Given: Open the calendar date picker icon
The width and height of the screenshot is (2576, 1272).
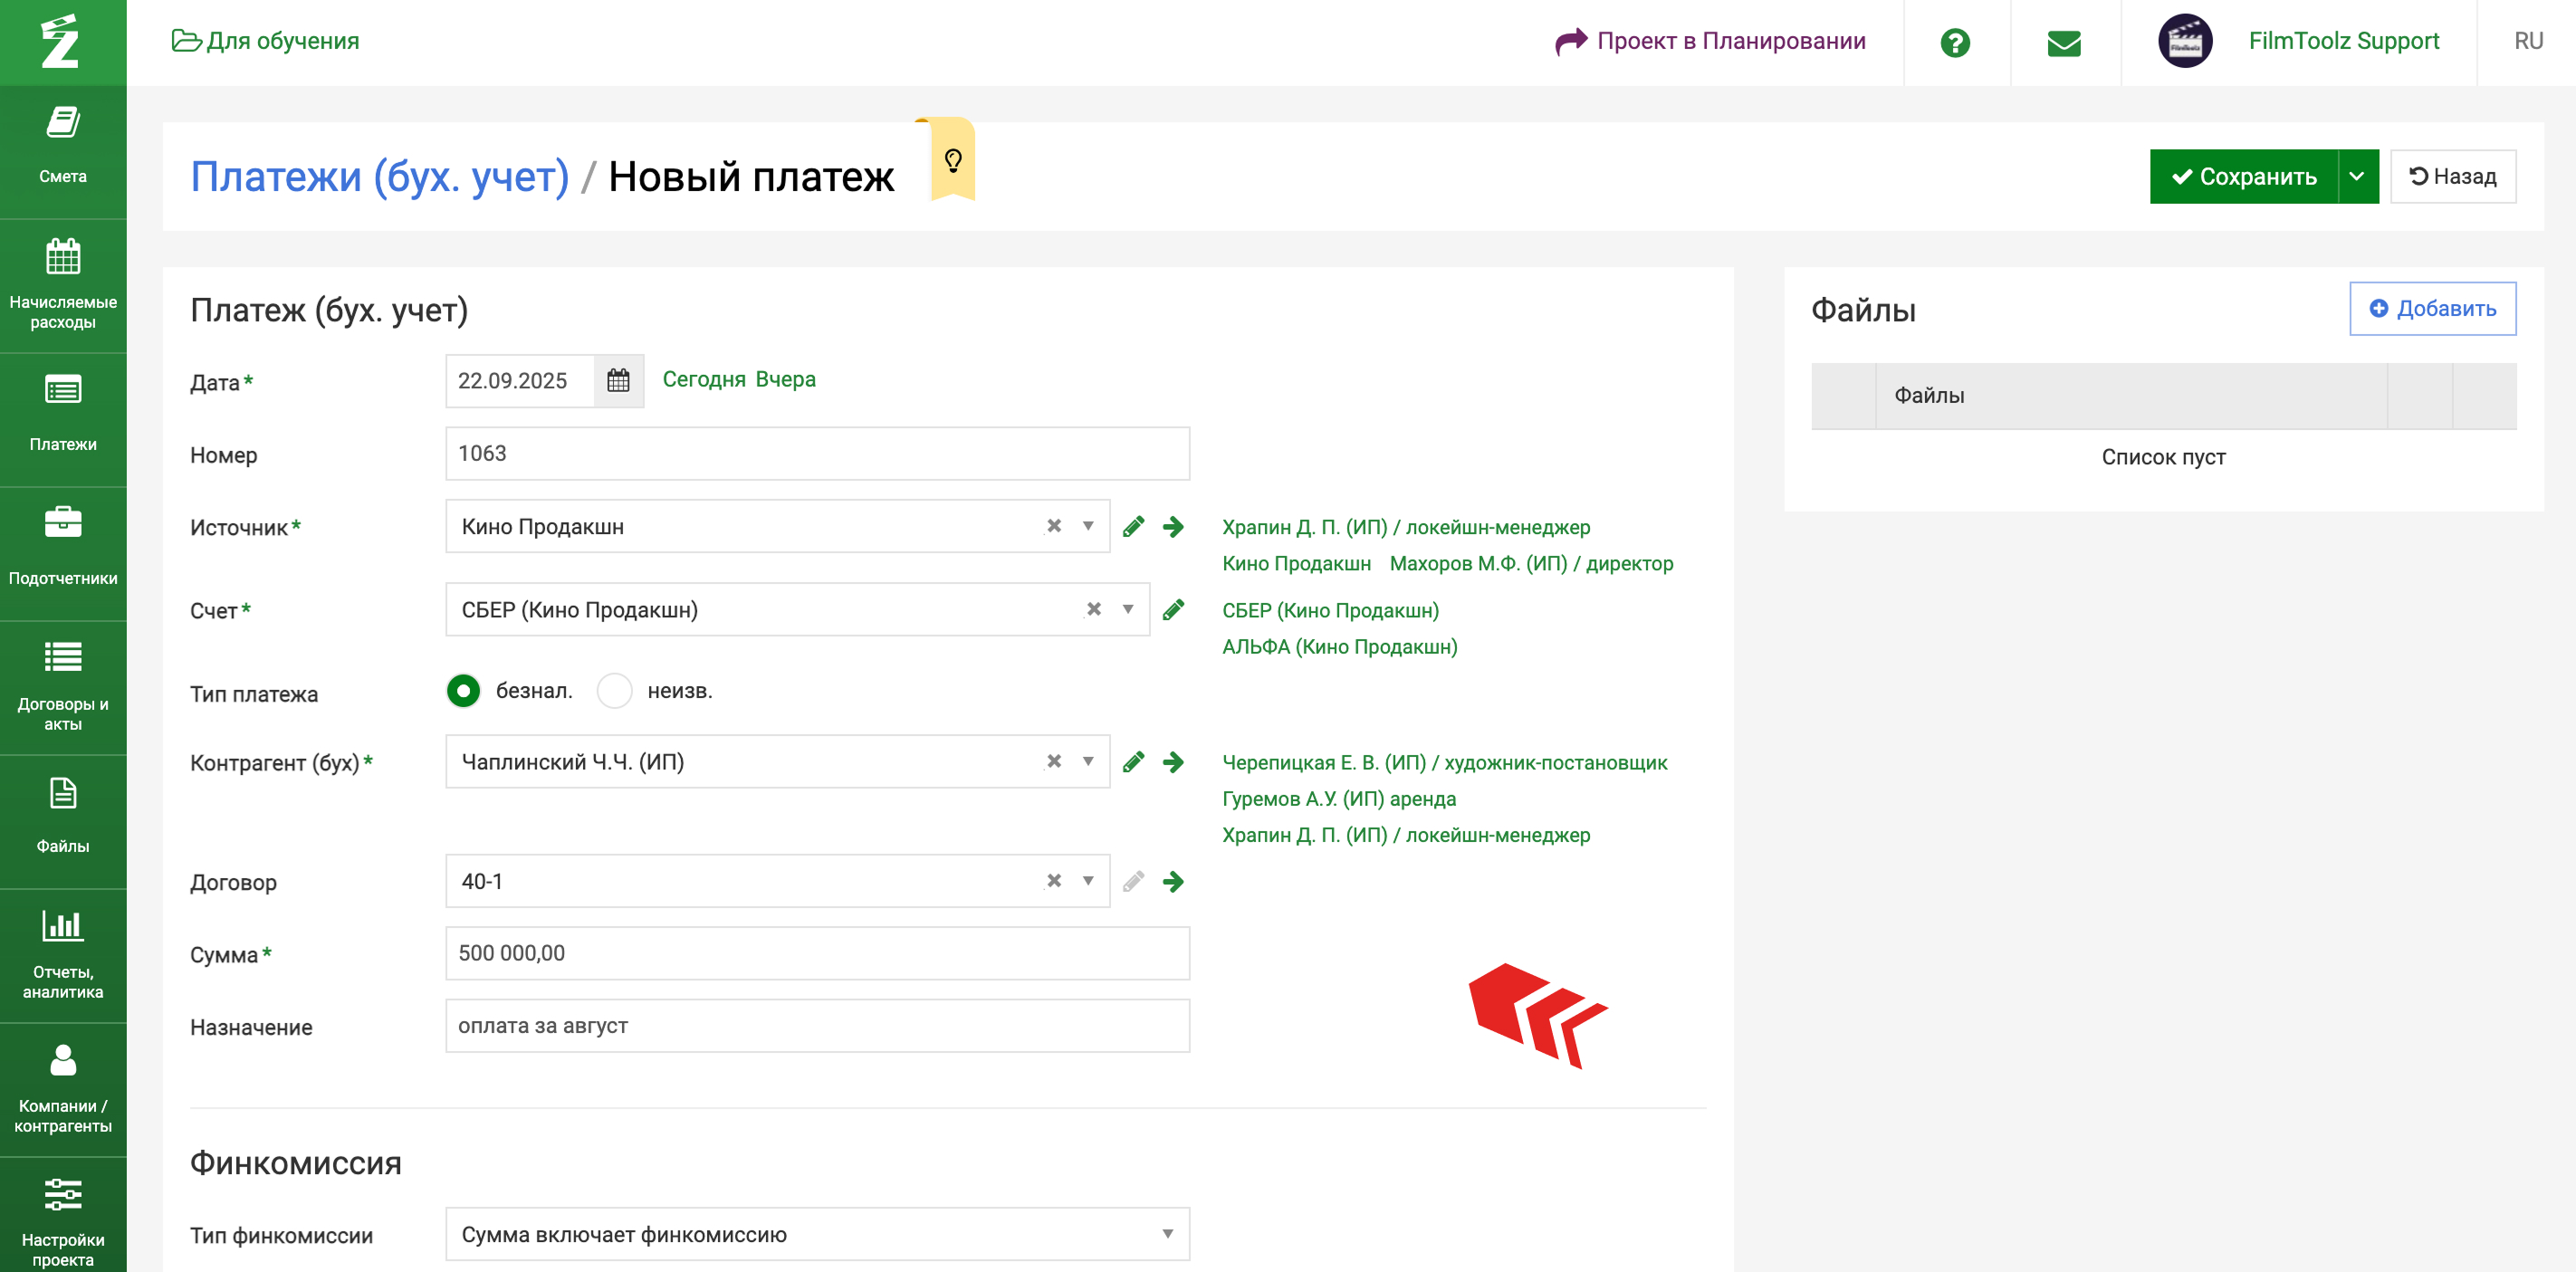Looking at the screenshot, I should pos(618,381).
